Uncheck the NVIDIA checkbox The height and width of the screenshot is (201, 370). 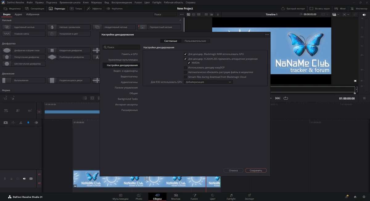coord(189,63)
